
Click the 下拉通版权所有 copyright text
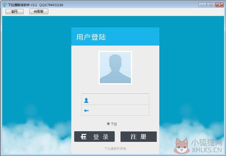115,148
